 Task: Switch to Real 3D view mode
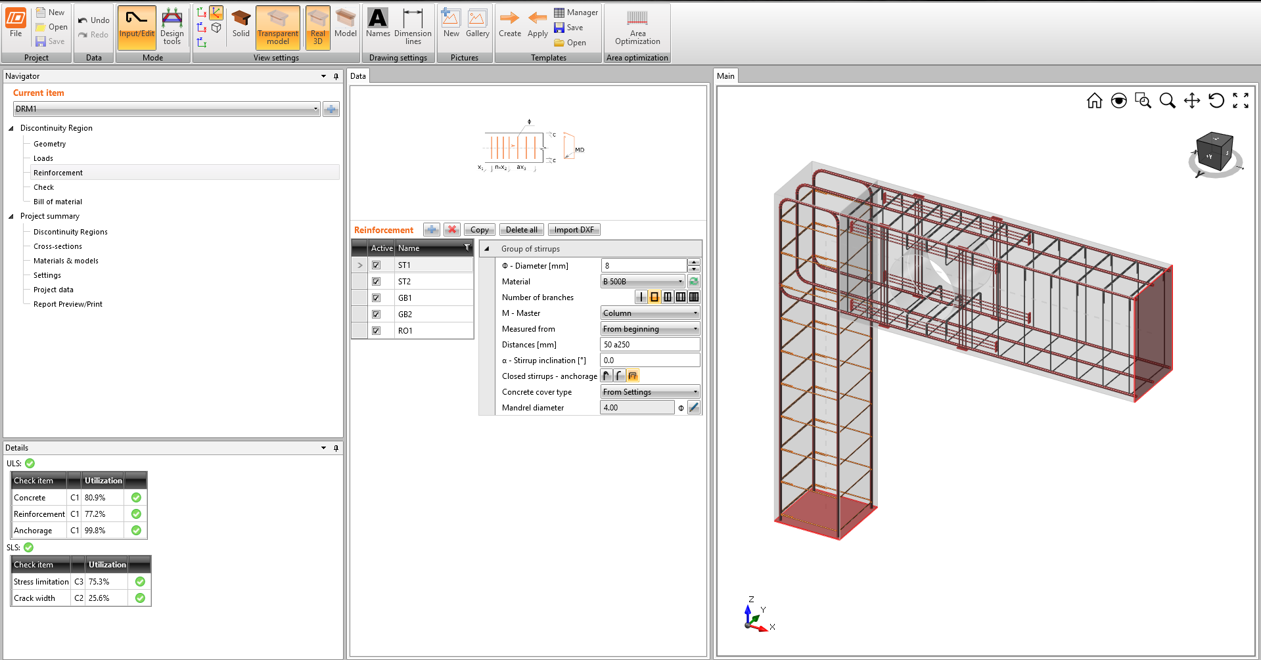(317, 28)
